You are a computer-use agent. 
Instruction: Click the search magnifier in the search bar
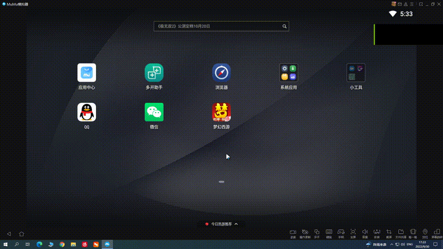pyautogui.click(x=284, y=26)
